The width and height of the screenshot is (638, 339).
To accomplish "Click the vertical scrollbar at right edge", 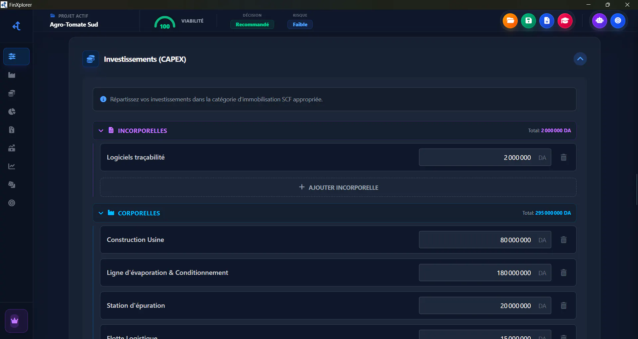I will point(637,189).
